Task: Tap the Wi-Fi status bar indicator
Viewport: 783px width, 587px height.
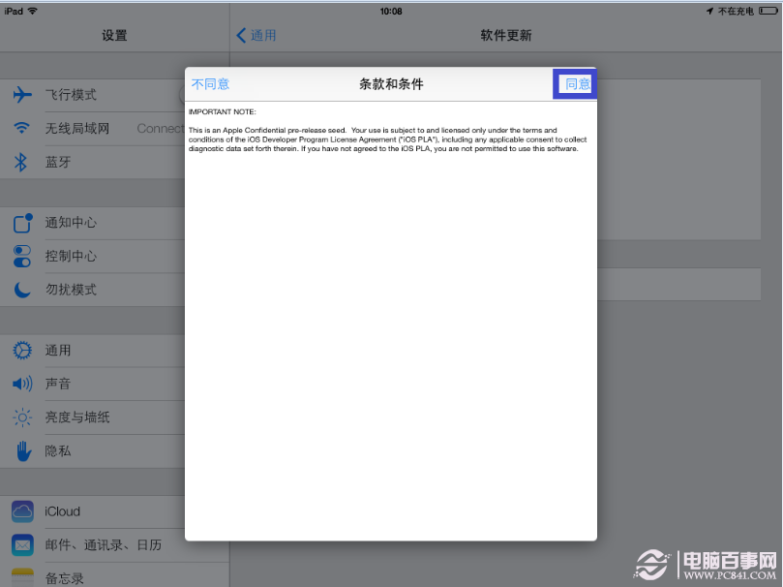Action: pos(33,11)
